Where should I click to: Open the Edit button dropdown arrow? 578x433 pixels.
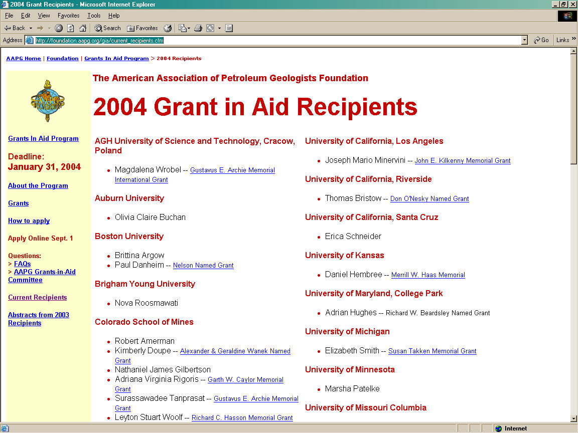tap(219, 28)
